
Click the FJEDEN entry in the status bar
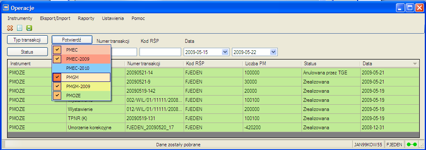point(394,145)
